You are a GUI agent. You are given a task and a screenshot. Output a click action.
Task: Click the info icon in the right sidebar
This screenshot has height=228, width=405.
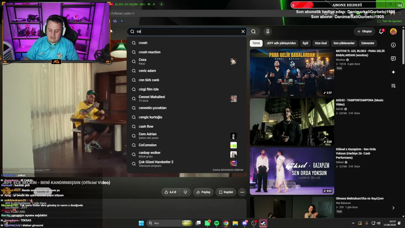tap(393, 45)
